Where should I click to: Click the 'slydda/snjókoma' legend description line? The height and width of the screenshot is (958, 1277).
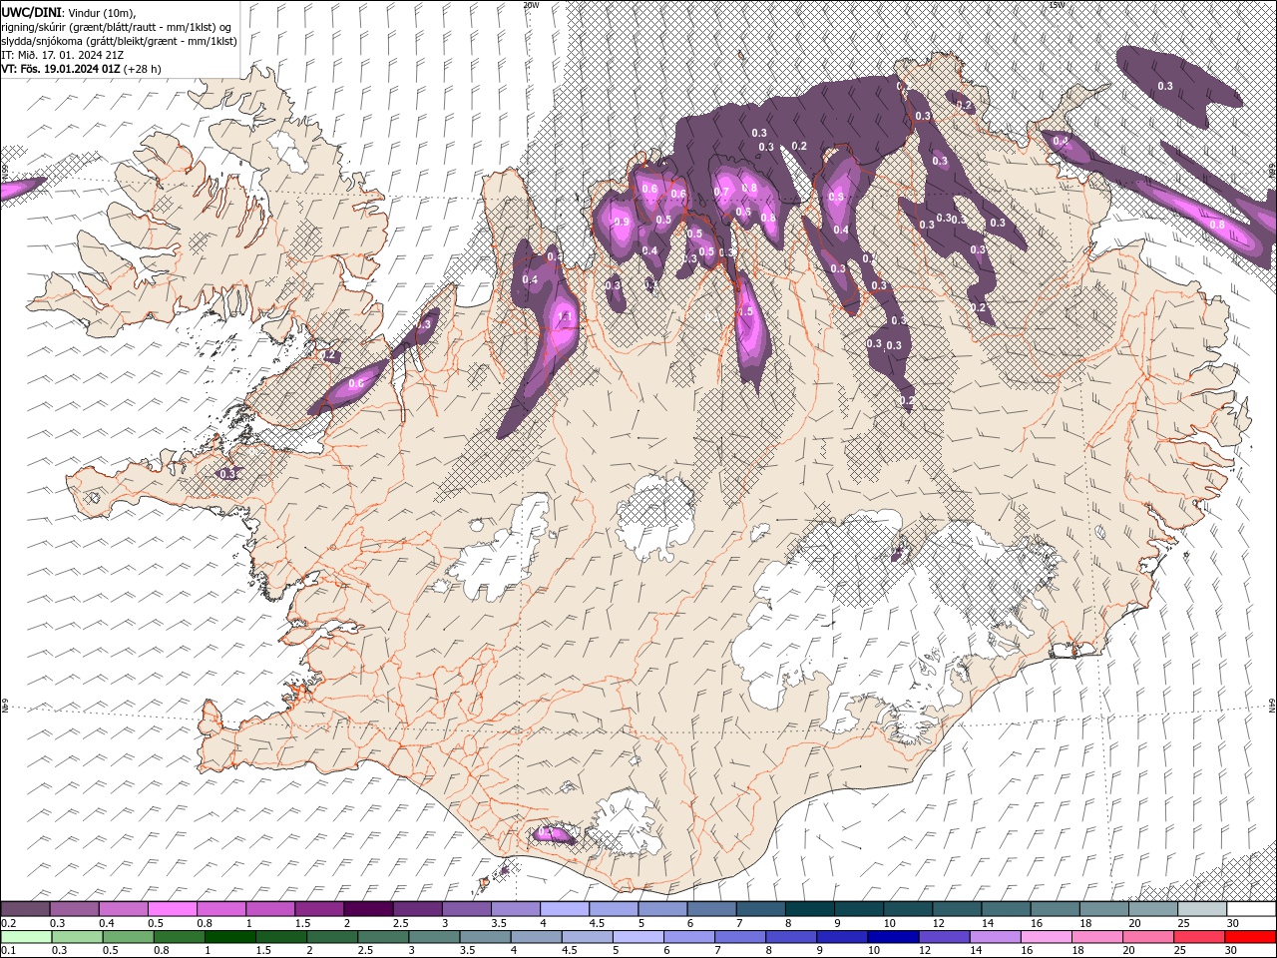click(119, 41)
